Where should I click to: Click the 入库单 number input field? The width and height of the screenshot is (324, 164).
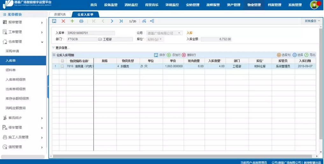[91, 33]
